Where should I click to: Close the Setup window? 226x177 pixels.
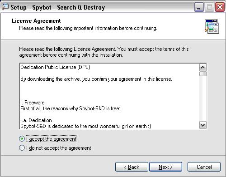pos(220,7)
